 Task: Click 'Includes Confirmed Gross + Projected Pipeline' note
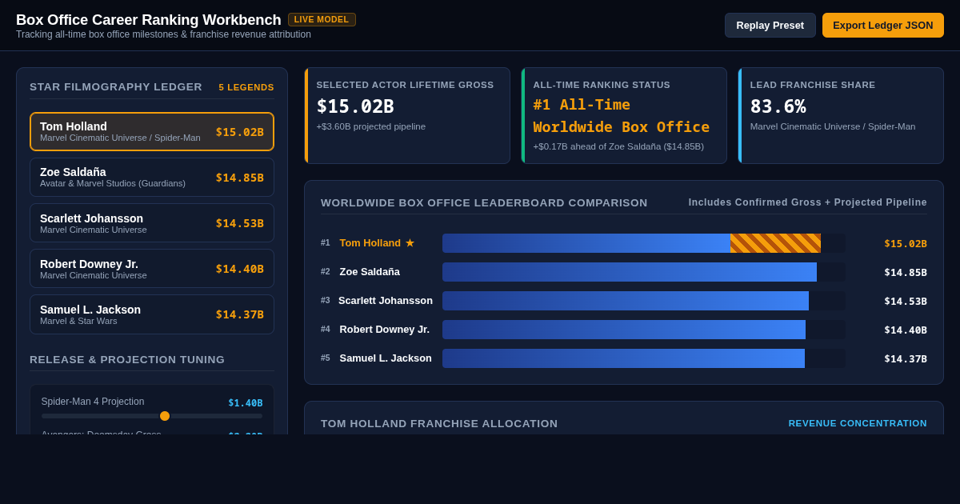click(808, 202)
